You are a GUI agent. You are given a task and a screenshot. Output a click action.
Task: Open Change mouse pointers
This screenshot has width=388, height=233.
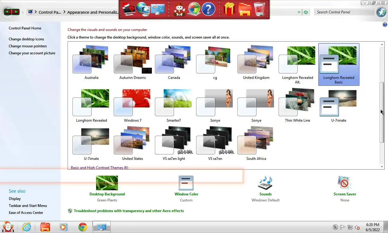point(28,46)
